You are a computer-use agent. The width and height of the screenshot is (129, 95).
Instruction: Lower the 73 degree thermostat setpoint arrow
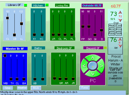click(x=120, y=20)
